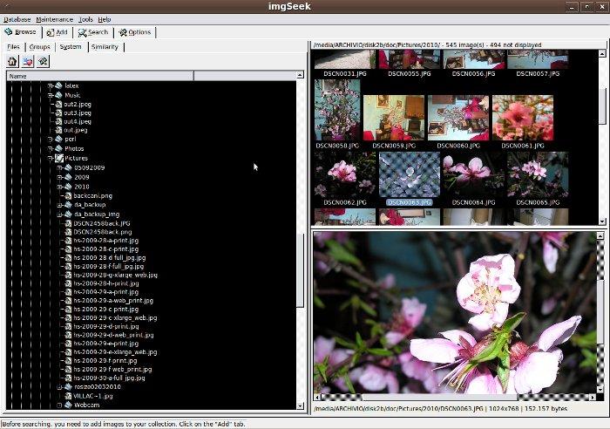Image resolution: width=610 pixels, height=429 pixels.
Task: Click the out2.jpeg file icon
Action: [58, 105]
